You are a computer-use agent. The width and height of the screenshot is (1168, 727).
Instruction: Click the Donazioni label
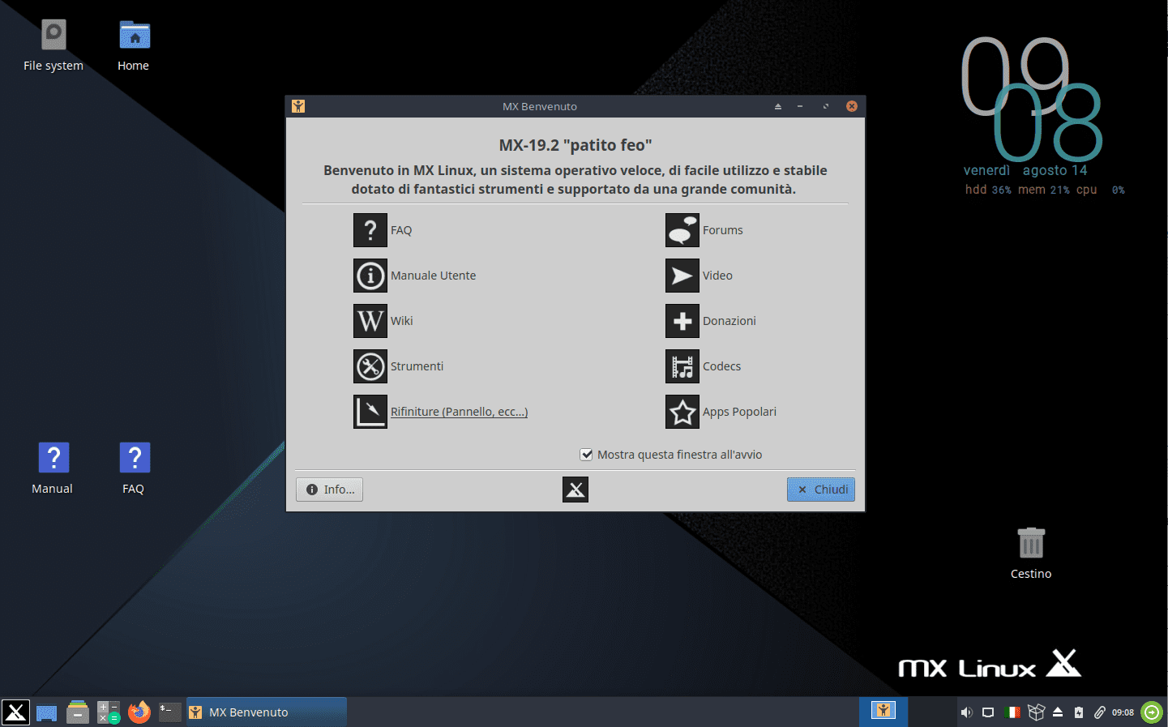coord(729,321)
